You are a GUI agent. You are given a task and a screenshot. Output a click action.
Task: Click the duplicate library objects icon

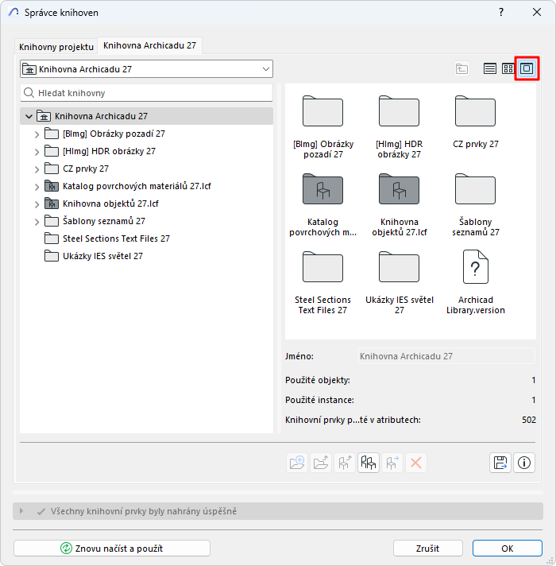coord(368,463)
